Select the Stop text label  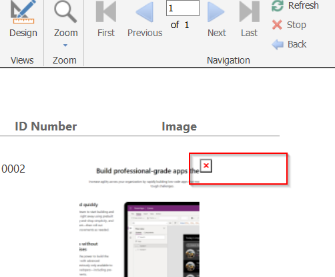coord(296,25)
